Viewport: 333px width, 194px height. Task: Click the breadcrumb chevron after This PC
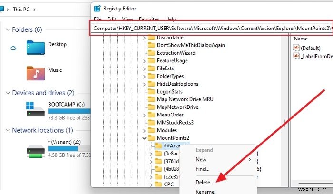click(34, 10)
